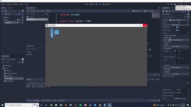
Task: Click the load resource folder icon in Inspector
Action: pos(167,11)
